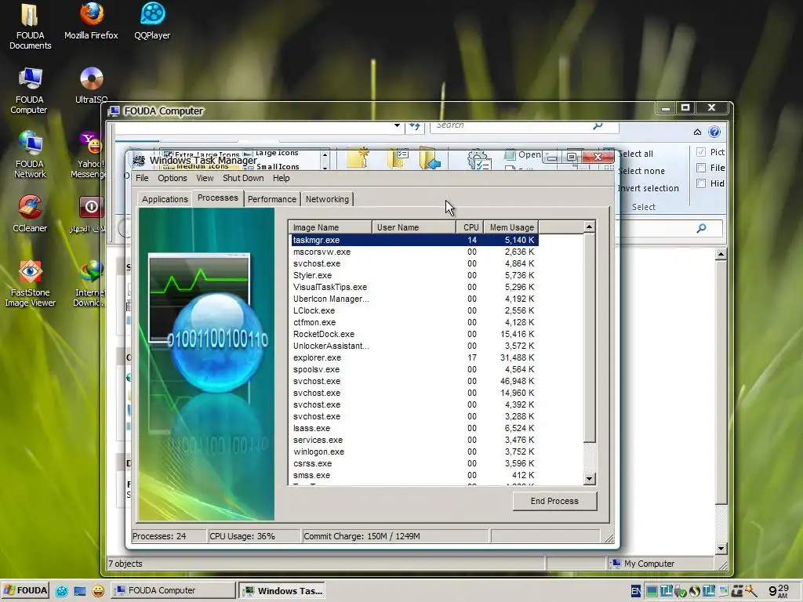
Task: Click Select all in the Explorer ribbon
Action: tap(635, 154)
